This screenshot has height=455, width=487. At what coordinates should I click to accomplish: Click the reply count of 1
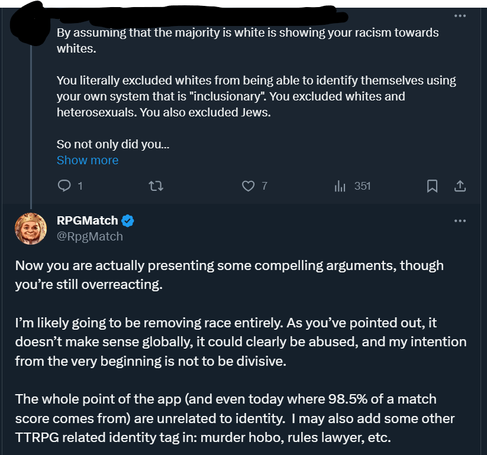pyautogui.click(x=80, y=186)
